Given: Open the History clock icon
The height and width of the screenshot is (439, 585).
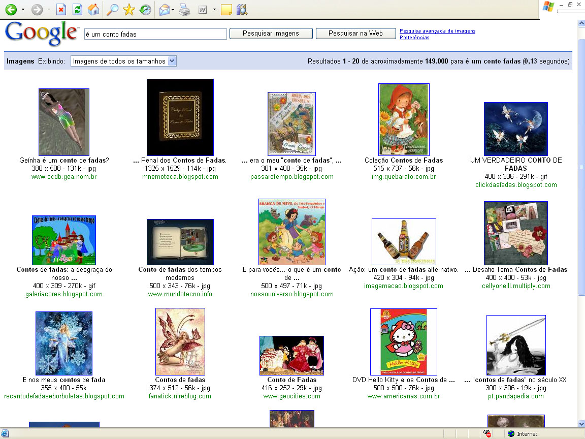Looking at the screenshot, I should pyautogui.click(x=145, y=10).
